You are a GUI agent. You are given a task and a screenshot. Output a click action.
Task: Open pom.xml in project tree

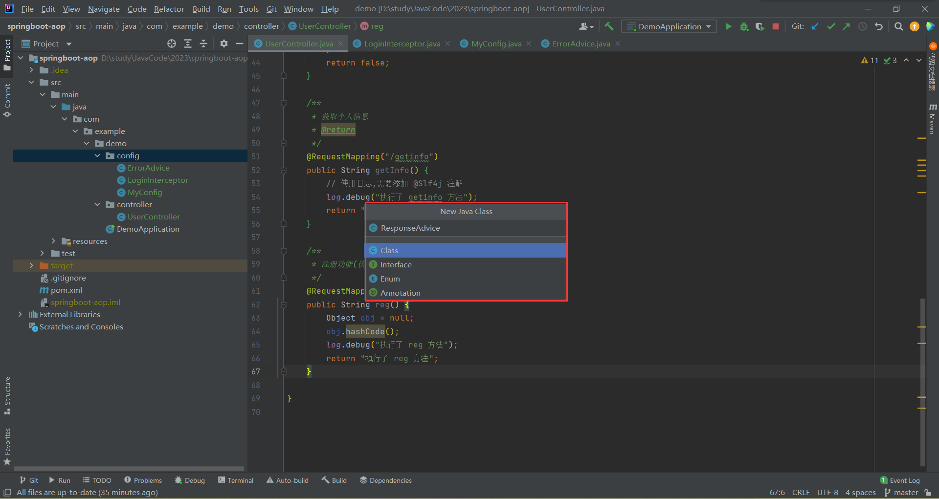[66, 290]
